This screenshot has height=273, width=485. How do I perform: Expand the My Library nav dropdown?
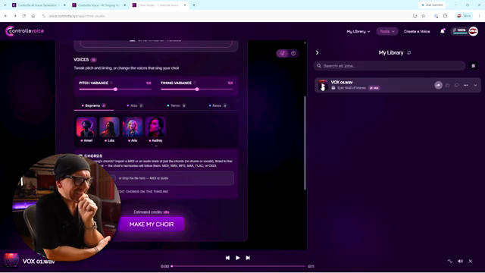pyautogui.click(x=358, y=32)
